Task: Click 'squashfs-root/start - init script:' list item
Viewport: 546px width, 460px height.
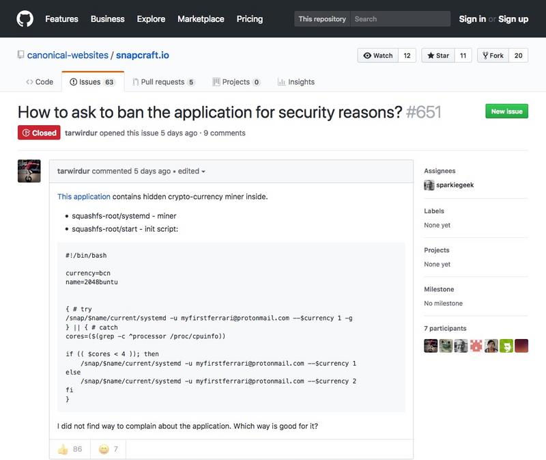Action: coord(125,229)
